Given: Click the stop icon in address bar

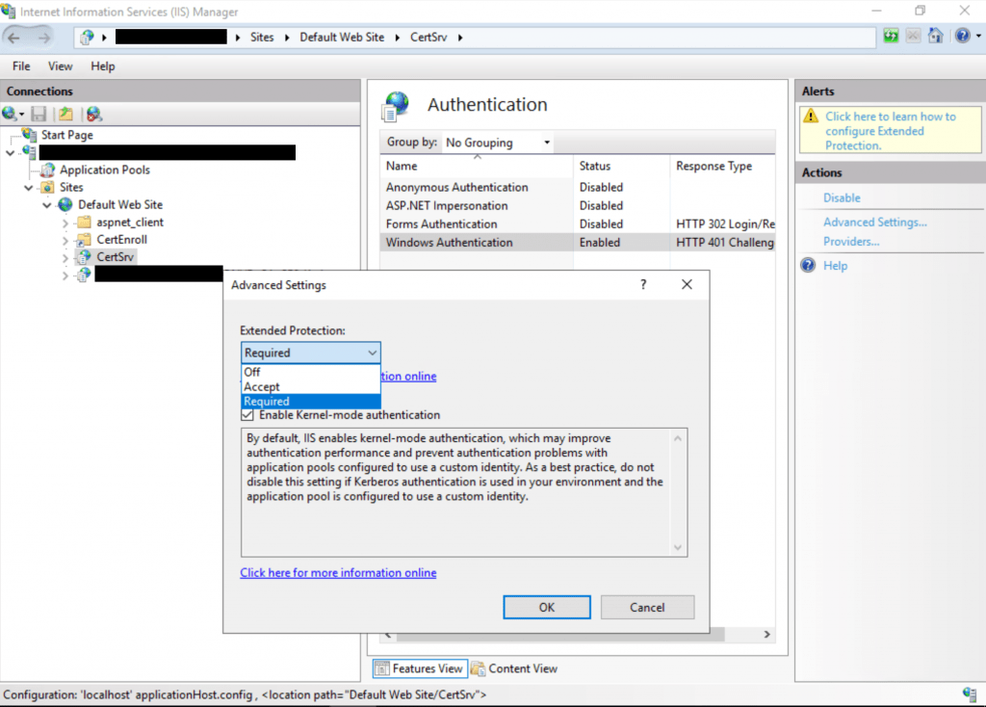Looking at the screenshot, I should tap(913, 36).
